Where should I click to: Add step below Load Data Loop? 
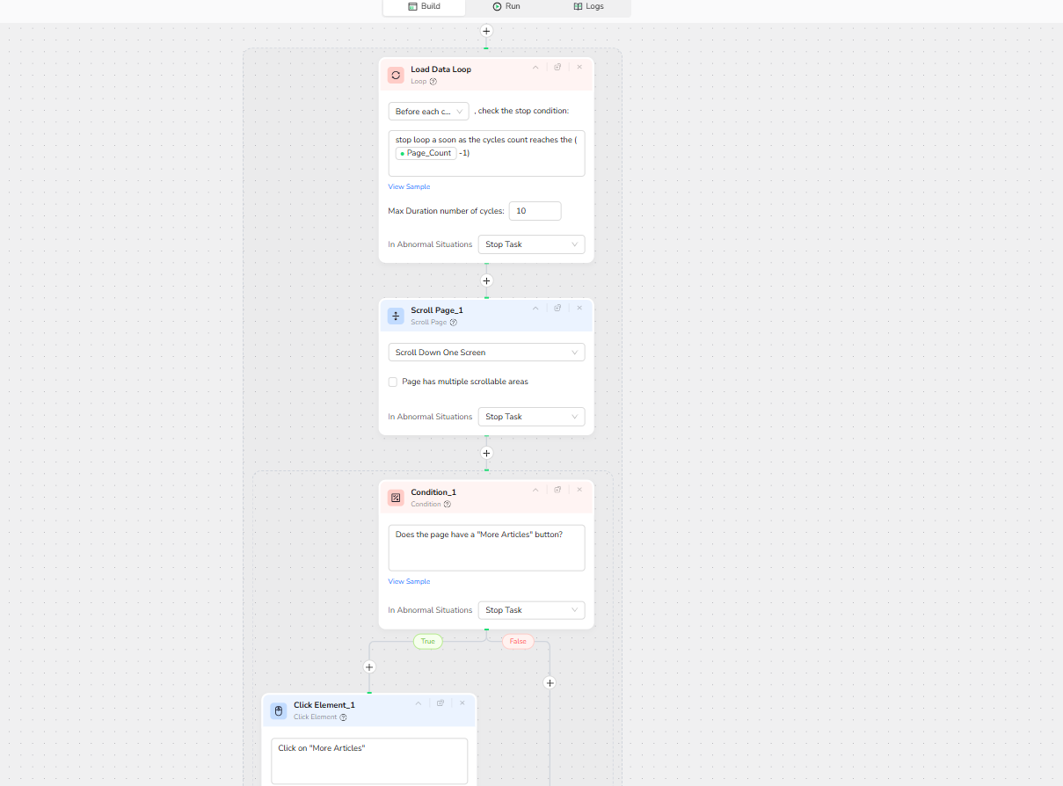[486, 280]
